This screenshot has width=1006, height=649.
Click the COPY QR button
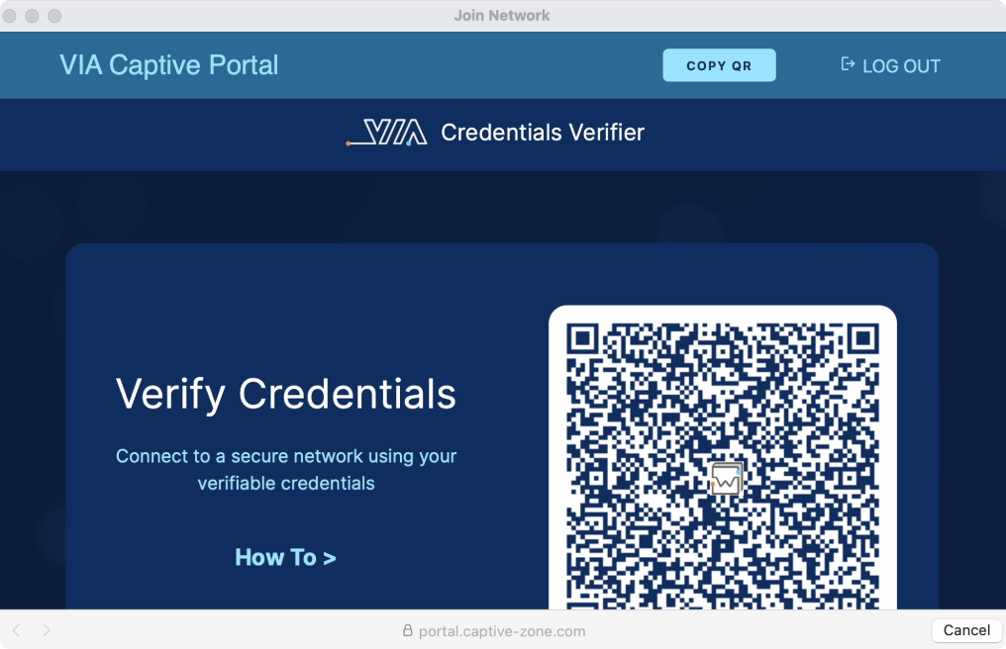coord(719,65)
